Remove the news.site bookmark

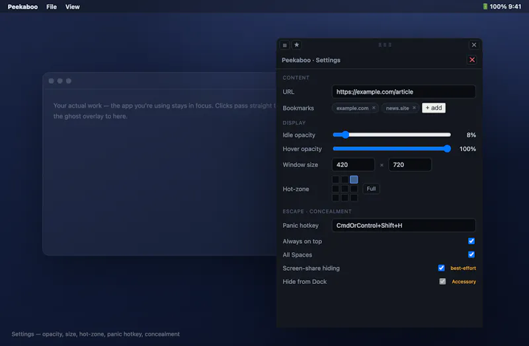(414, 108)
